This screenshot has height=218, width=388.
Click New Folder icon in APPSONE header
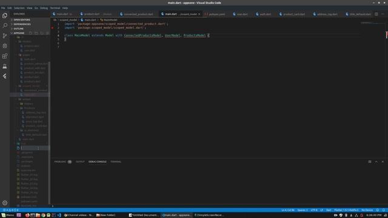pyautogui.click(x=36, y=33)
